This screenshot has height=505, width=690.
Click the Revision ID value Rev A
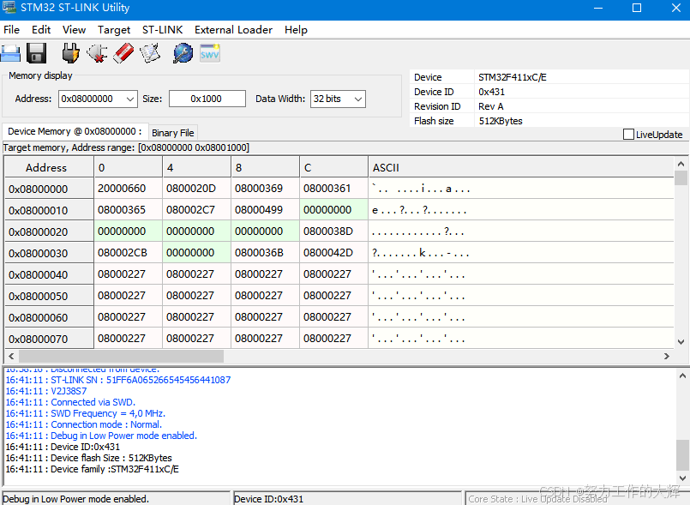(x=490, y=106)
